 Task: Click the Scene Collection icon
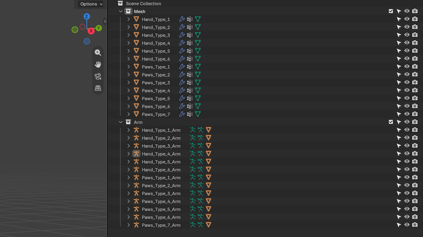pos(120,4)
